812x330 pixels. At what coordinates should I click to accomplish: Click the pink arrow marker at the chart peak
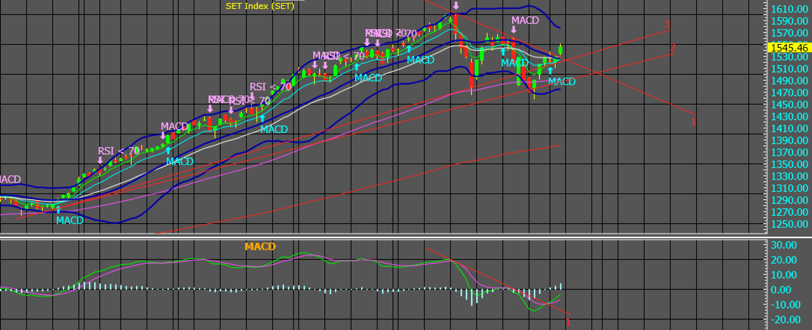pos(456,5)
